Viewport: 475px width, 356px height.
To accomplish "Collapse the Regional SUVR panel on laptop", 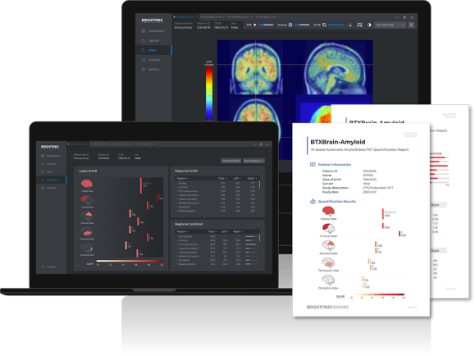I will (x=258, y=171).
